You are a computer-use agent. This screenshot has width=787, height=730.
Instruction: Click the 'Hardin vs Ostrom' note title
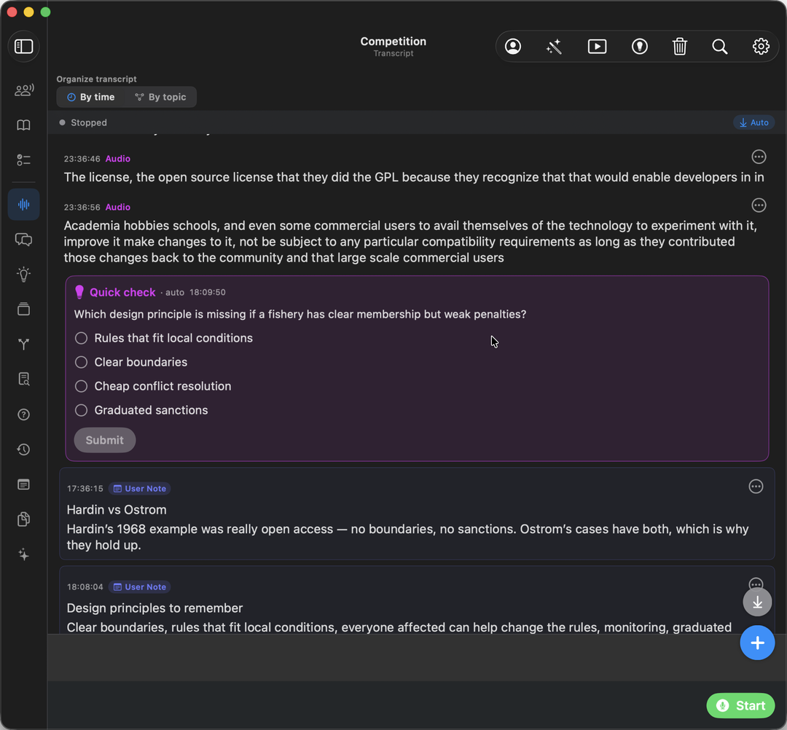coord(117,510)
